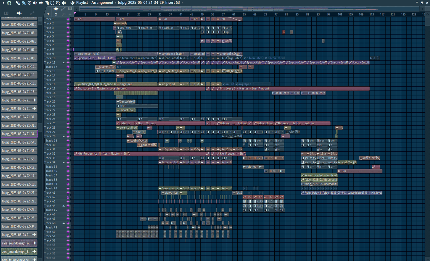Toggle the magnet snap-to-grid icon

(x=9, y=3)
